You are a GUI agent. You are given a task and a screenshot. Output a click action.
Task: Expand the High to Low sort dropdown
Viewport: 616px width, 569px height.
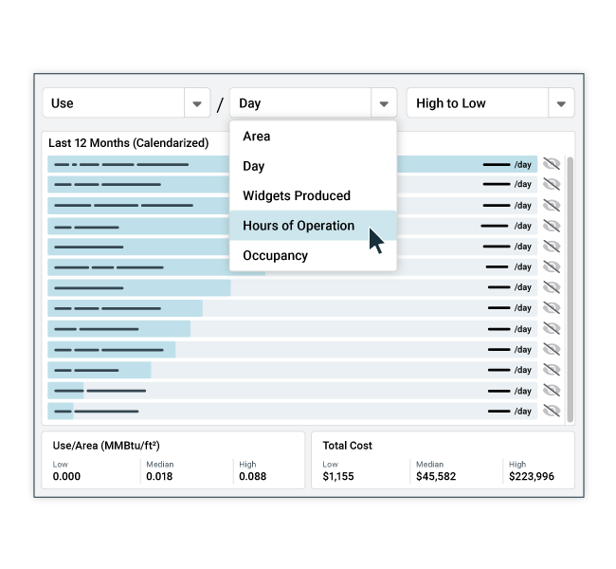pyautogui.click(x=560, y=103)
